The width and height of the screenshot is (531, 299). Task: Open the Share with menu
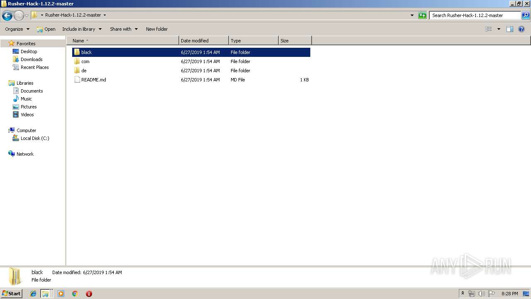point(124,29)
